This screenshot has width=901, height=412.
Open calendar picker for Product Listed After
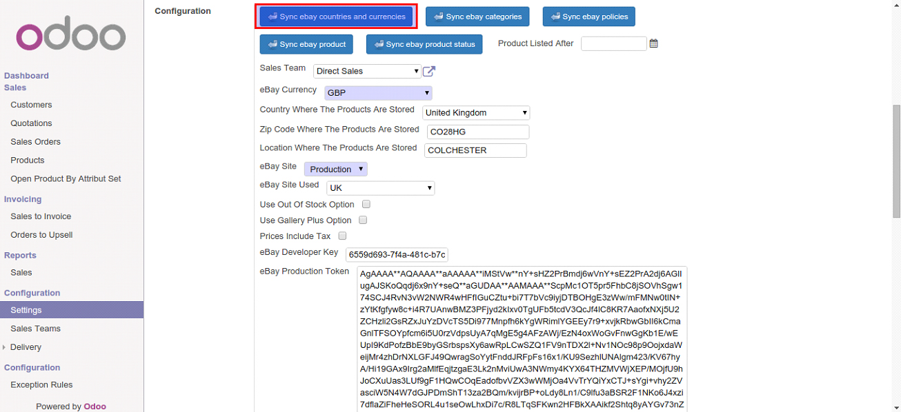653,43
